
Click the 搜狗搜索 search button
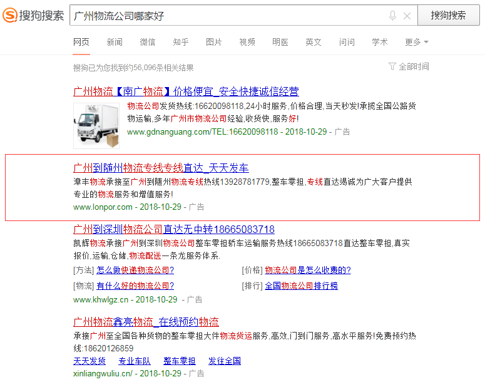[x=449, y=15]
